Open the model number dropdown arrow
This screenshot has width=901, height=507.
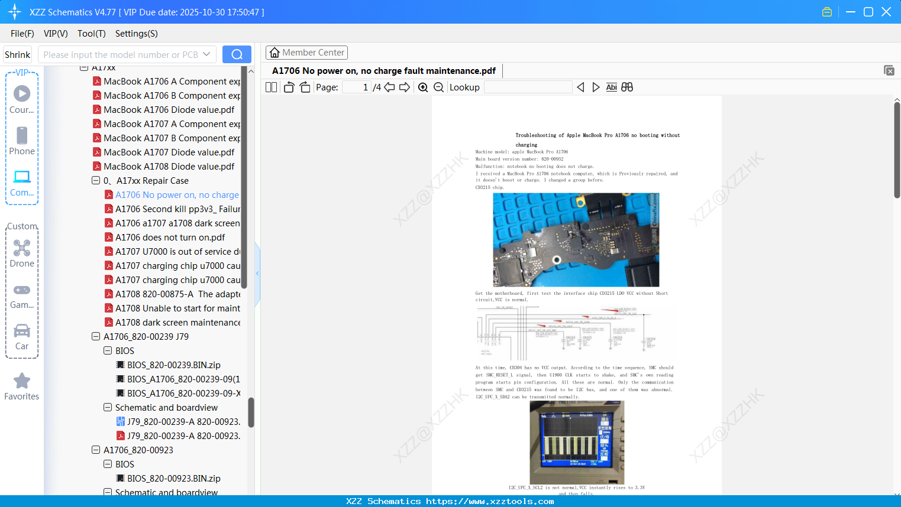[x=206, y=54]
